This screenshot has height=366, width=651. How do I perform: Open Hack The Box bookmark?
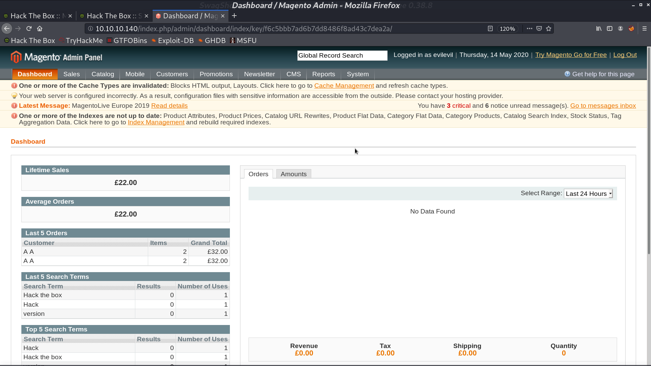point(29,41)
